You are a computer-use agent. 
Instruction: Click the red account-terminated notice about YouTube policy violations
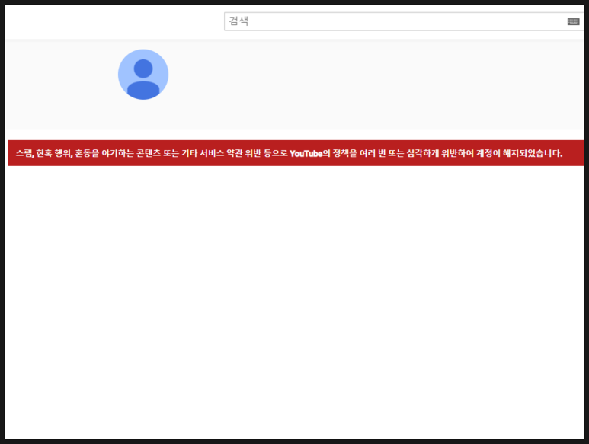point(296,153)
